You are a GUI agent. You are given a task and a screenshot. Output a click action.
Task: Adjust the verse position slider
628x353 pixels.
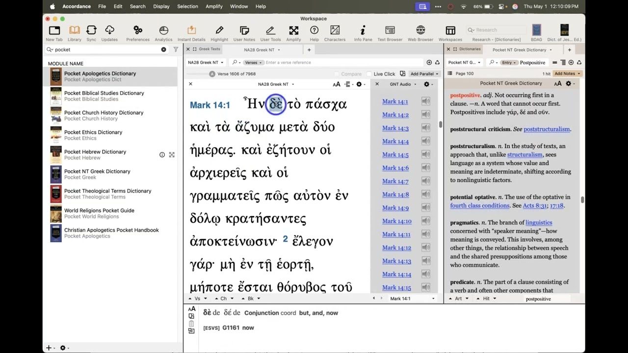tap(212, 74)
